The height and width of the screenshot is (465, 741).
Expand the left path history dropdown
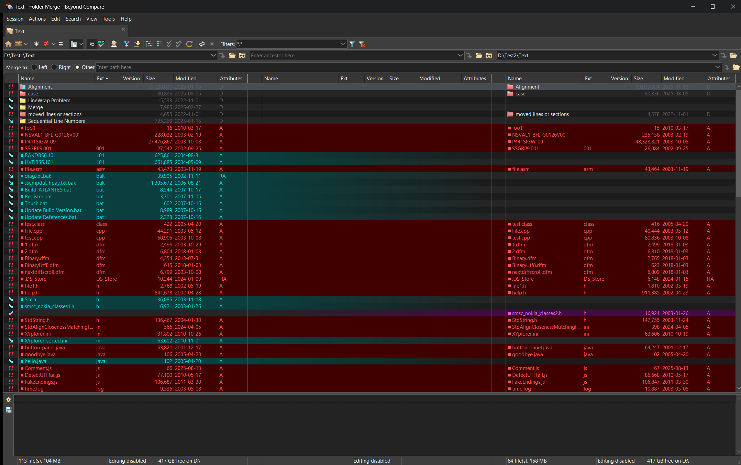click(x=213, y=56)
